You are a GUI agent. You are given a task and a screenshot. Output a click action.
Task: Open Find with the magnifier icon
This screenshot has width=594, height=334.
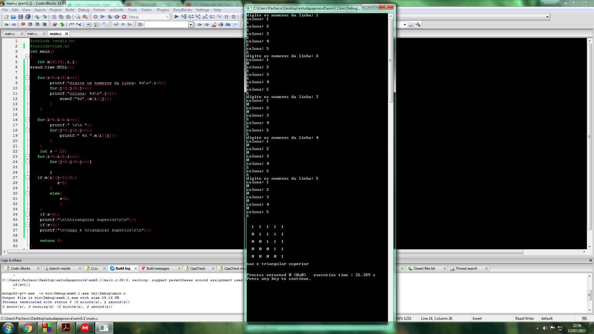78,17
